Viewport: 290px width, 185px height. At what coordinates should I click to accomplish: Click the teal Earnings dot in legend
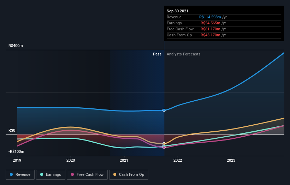[x=42, y=174]
